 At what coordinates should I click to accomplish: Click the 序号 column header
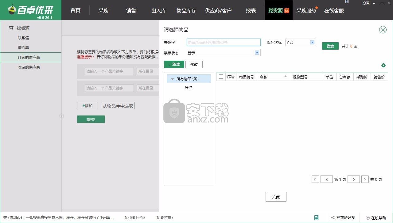pos(231,77)
